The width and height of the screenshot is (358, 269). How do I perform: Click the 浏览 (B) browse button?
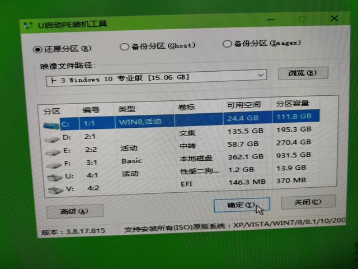pyautogui.click(x=303, y=73)
